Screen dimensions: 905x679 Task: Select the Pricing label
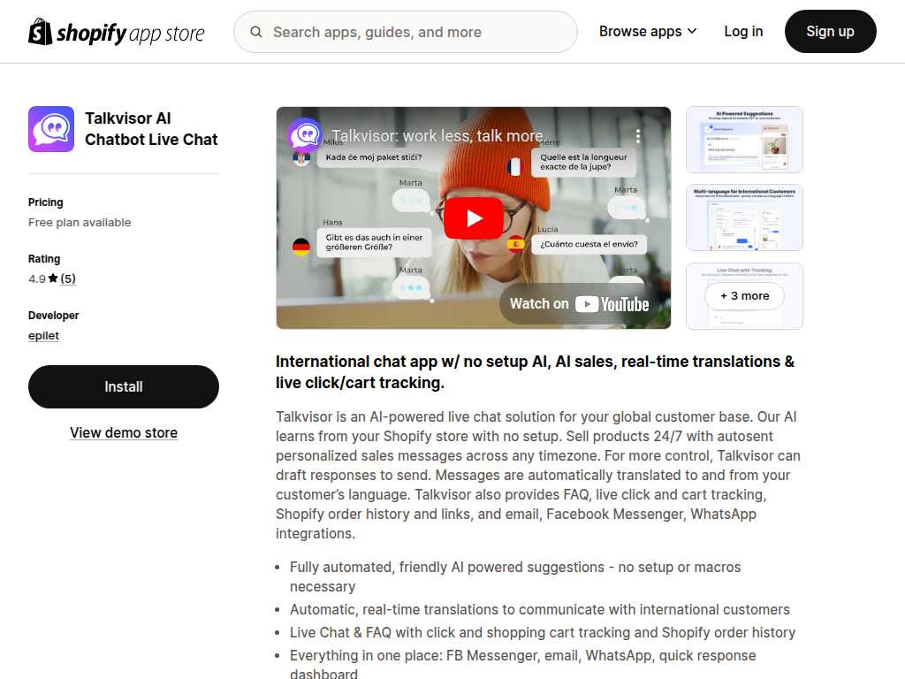46,202
